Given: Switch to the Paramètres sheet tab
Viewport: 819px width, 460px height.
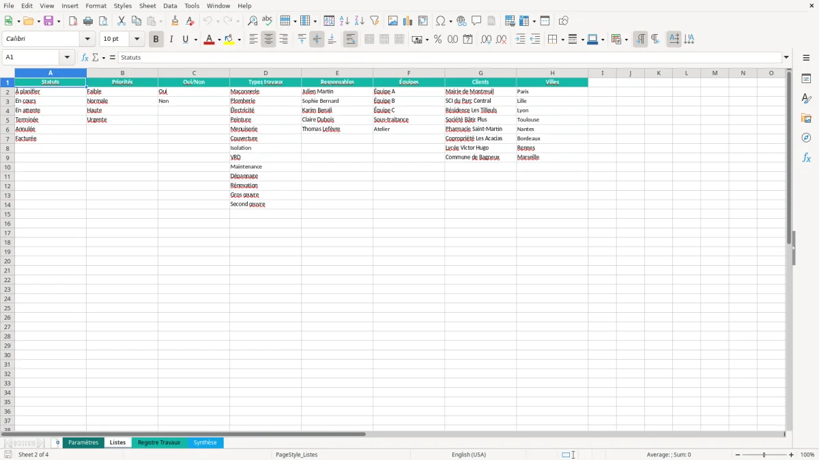Looking at the screenshot, I should click(x=83, y=442).
